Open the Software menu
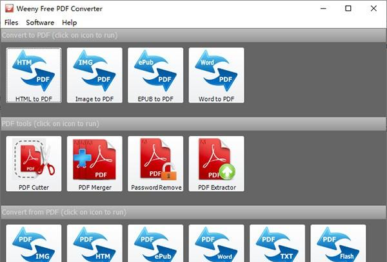Image resolution: width=387 pixels, height=262 pixels. (x=40, y=23)
